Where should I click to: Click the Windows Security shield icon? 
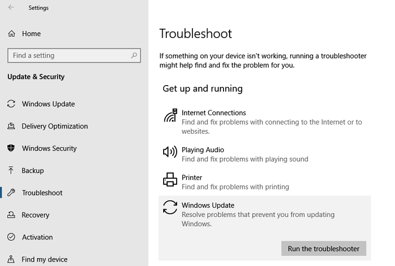(x=11, y=148)
